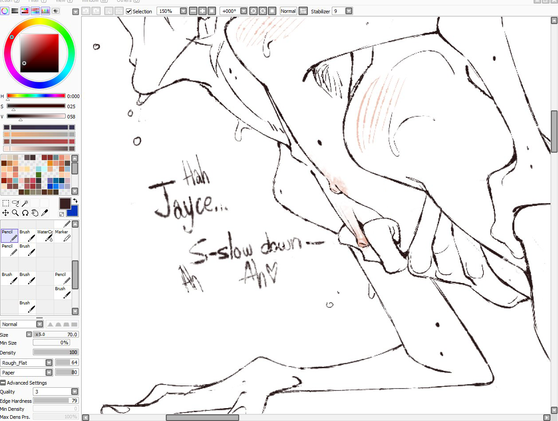Toggle the Scratchpad panel
Screen dimensions: 558x421
coord(56,11)
